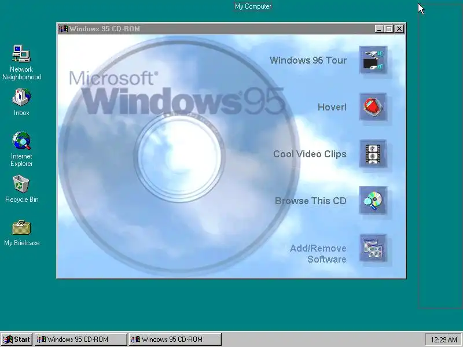Open the Start menu
463x347 pixels.
[17, 339]
